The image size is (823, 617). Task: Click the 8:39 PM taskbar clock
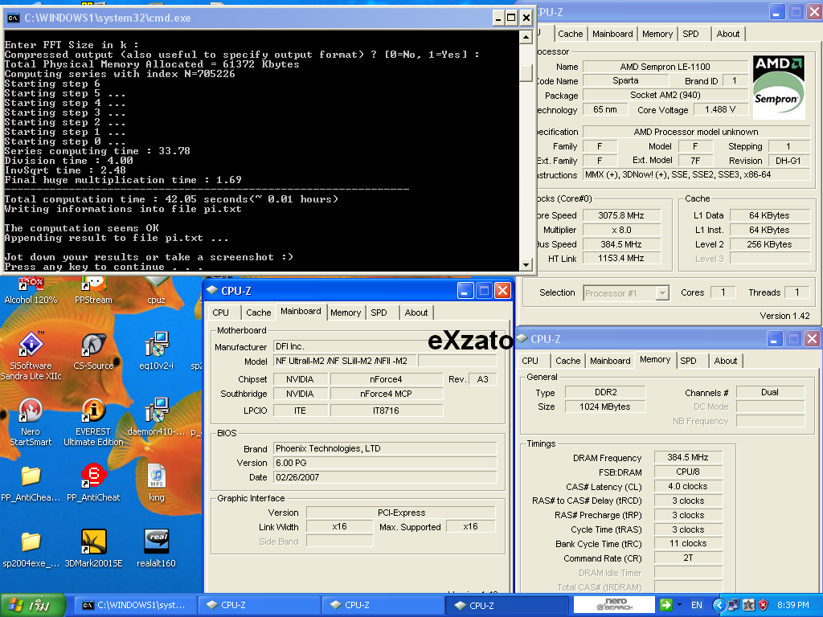coord(793,605)
